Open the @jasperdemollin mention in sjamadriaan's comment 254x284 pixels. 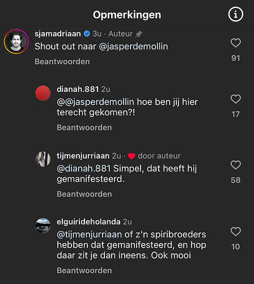133,47
